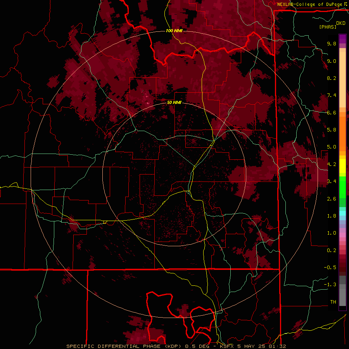The image size is (349, 349).
Task: Click the TH threshold label on the scale
Action: point(333,302)
